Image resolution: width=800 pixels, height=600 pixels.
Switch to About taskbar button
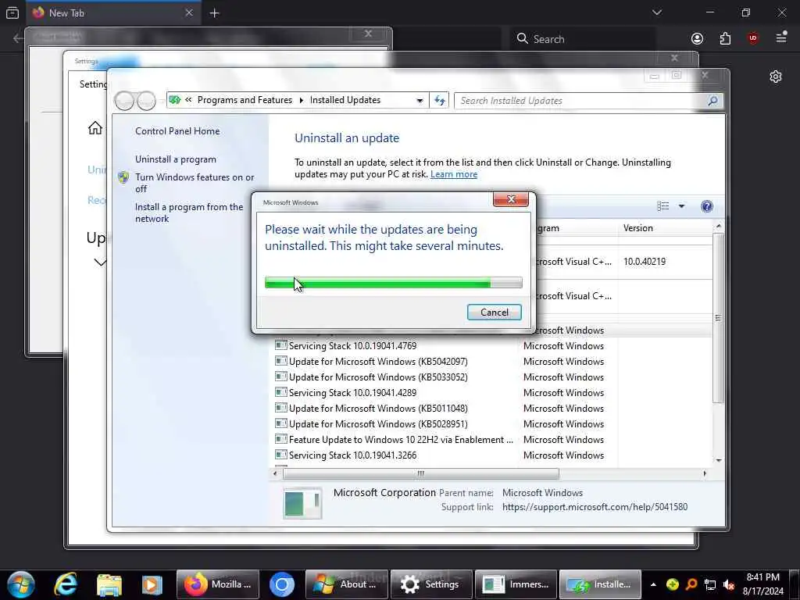click(346, 584)
